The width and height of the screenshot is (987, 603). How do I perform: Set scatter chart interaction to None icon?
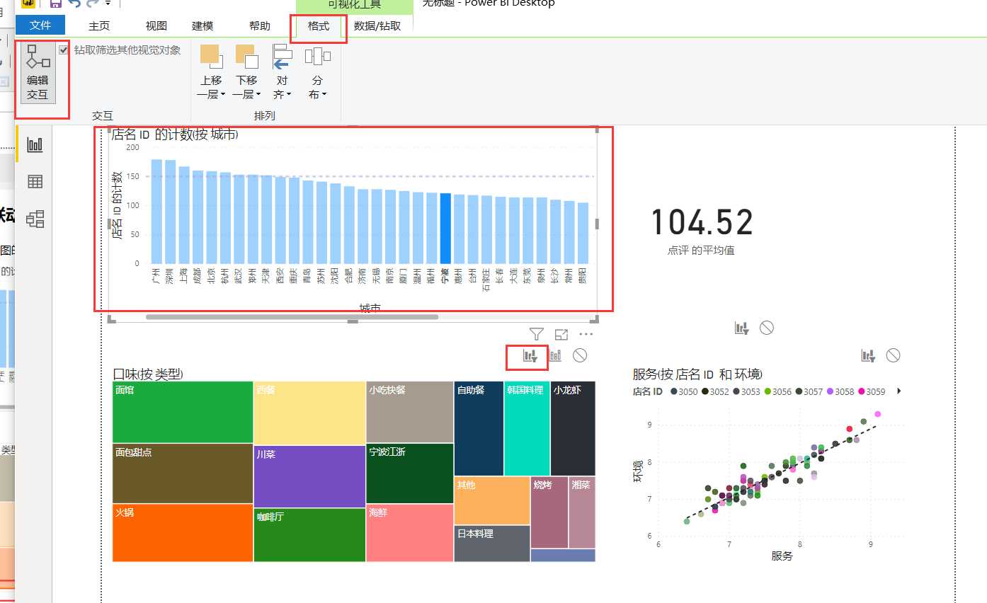[894, 355]
